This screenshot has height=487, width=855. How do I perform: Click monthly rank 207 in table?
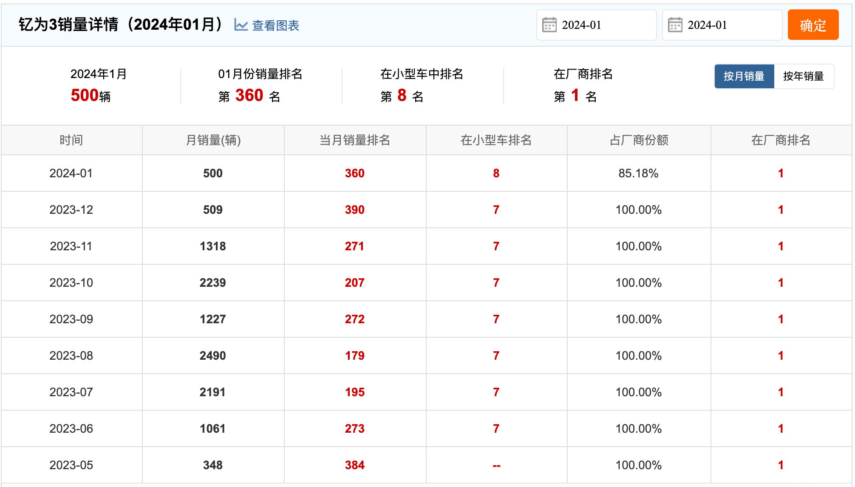click(355, 283)
